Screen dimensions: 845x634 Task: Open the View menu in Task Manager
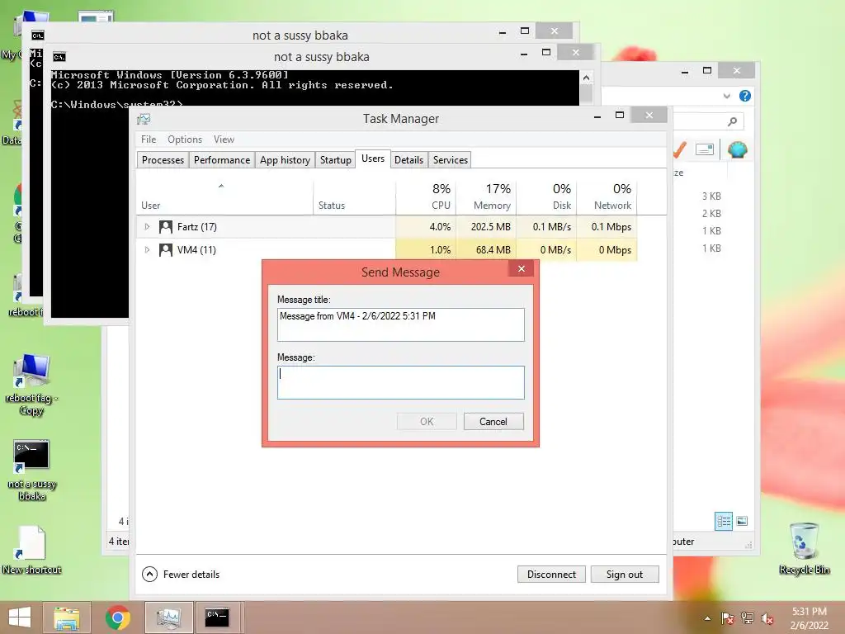coord(224,139)
